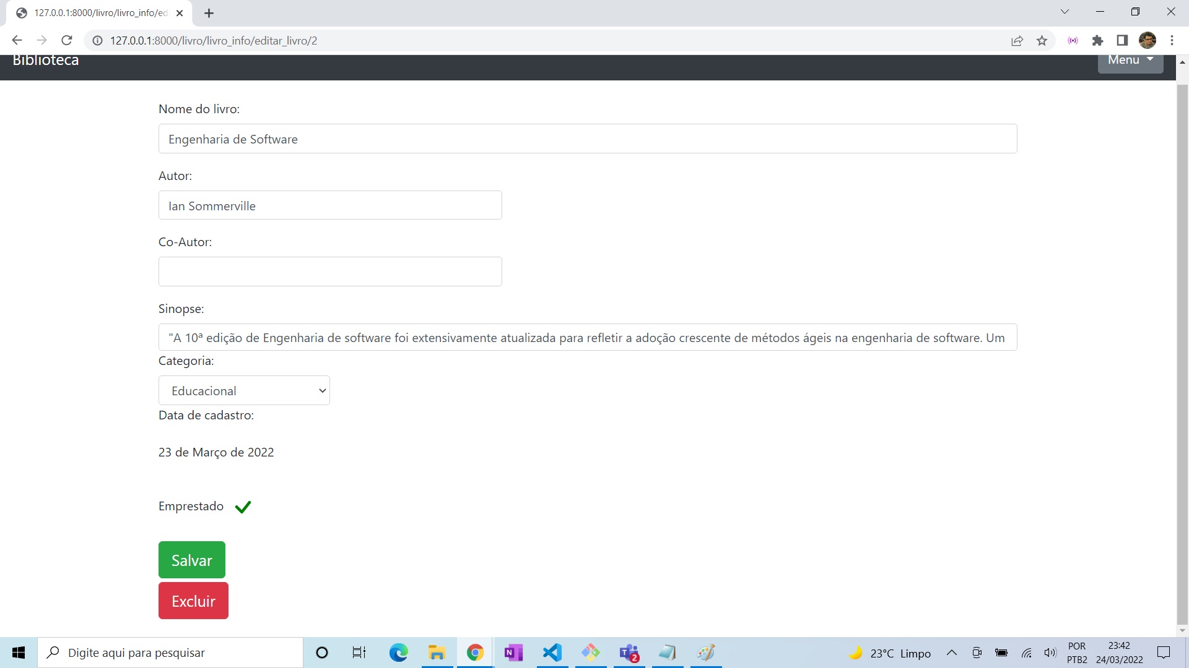Click the Chrome profile avatar

(1149, 40)
